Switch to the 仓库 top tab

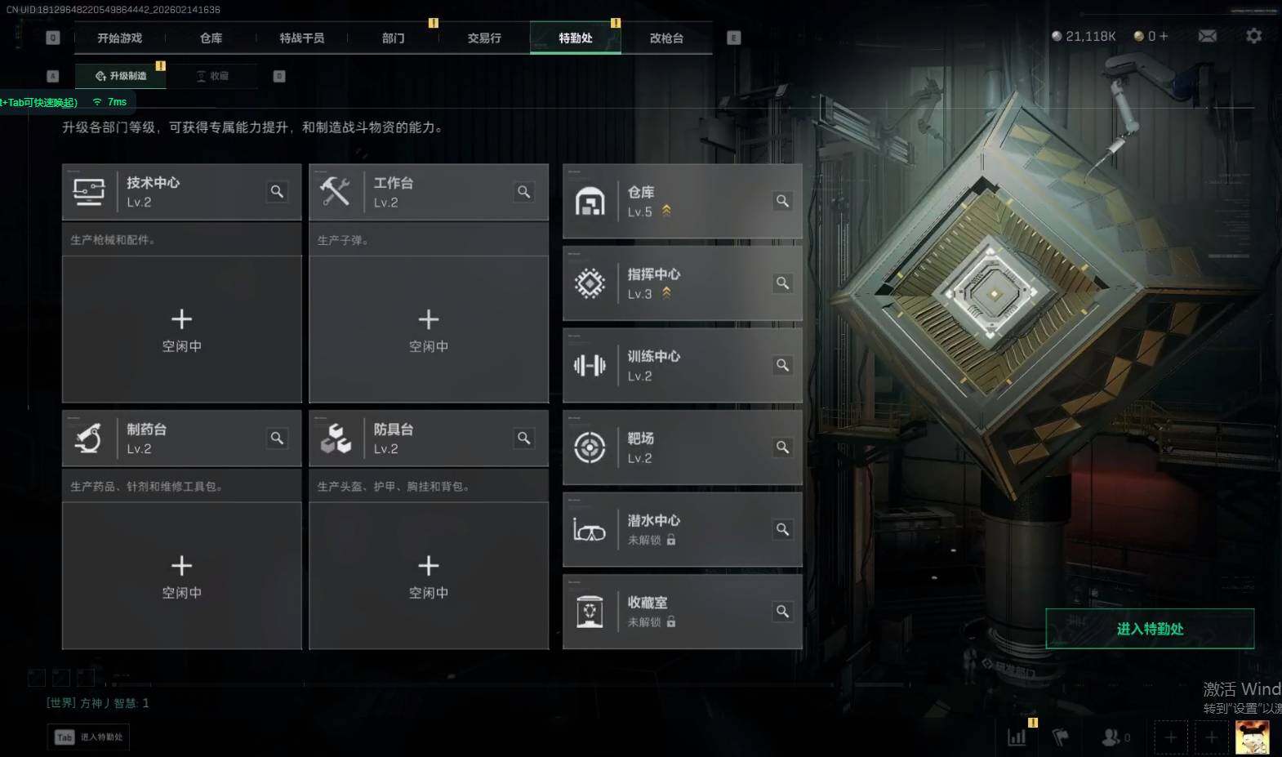(x=211, y=38)
